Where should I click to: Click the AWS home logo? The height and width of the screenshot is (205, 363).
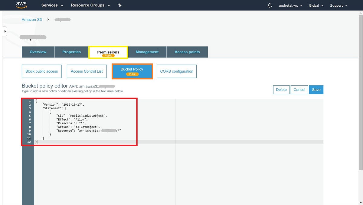tap(21, 5)
